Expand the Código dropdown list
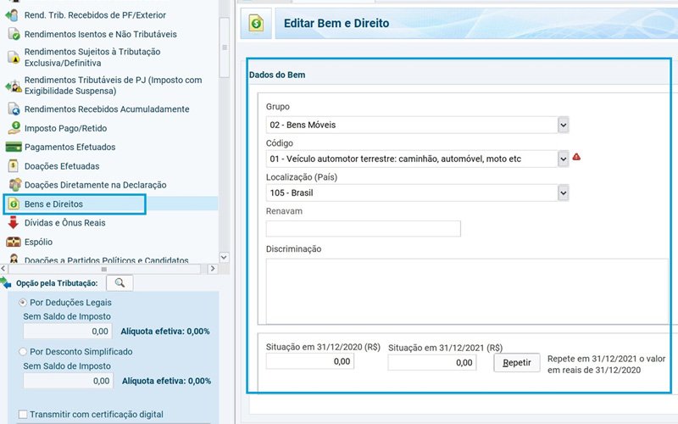678x424 pixels. (x=563, y=159)
